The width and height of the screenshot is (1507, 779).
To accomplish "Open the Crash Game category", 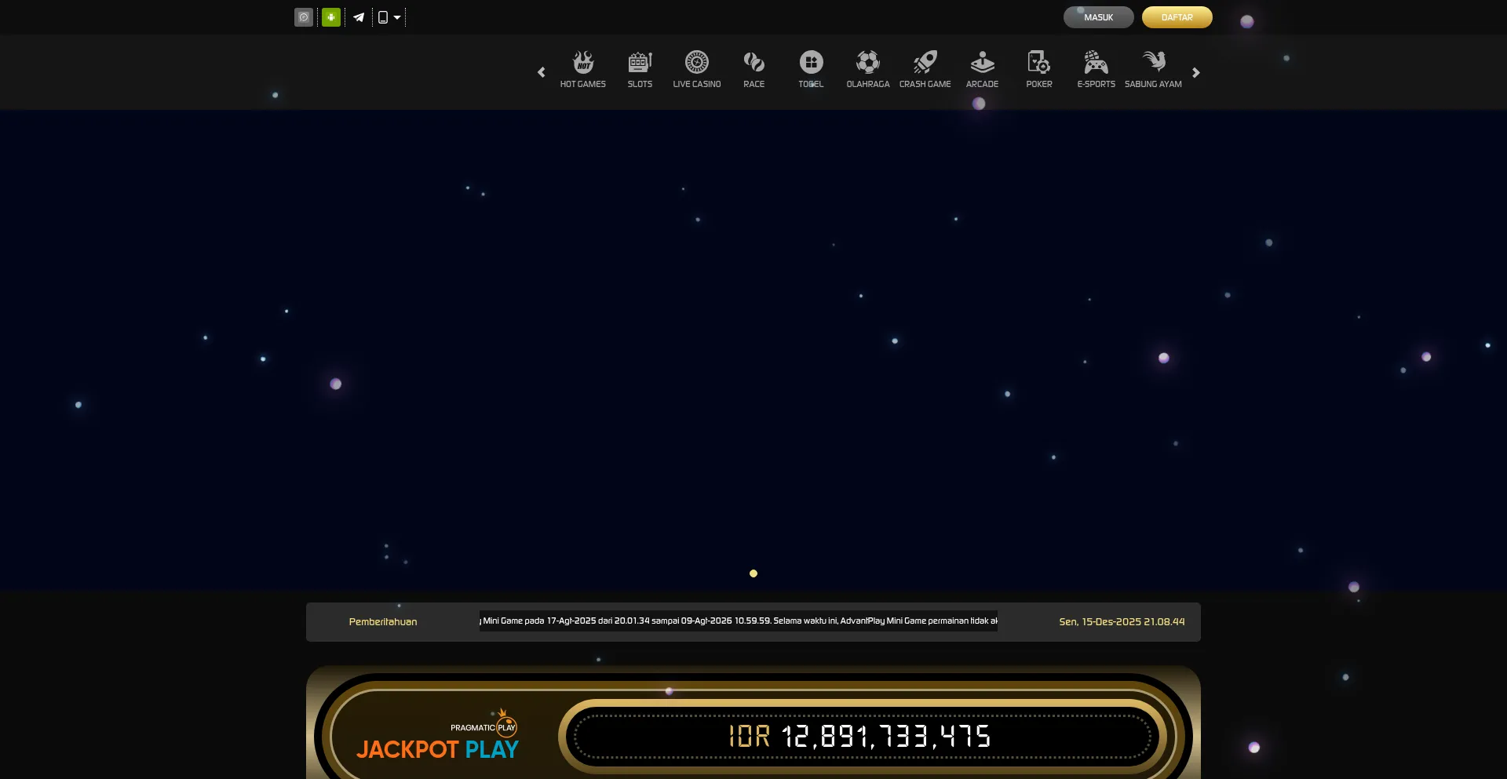I will click(925, 70).
